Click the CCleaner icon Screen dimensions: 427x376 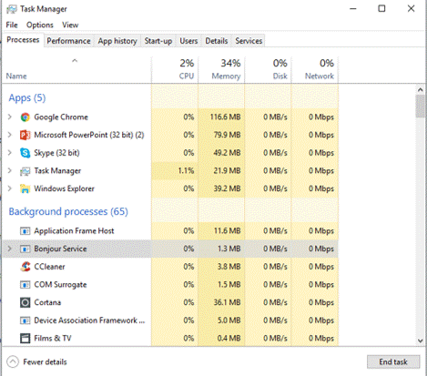coord(25,267)
